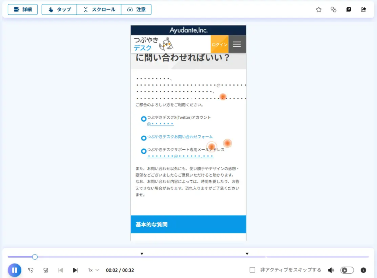Viewport: 377px width, 278px height.
Task: Mute the recording volume
Action: point(331,270)
